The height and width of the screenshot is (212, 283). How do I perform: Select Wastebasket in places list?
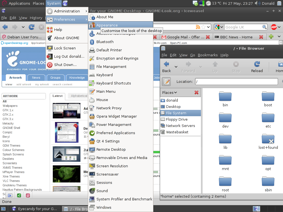click(x=180, y=132)
